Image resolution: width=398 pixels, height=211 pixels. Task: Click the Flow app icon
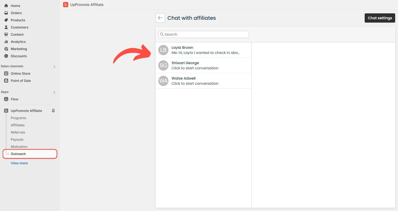[x=6, y=99]
